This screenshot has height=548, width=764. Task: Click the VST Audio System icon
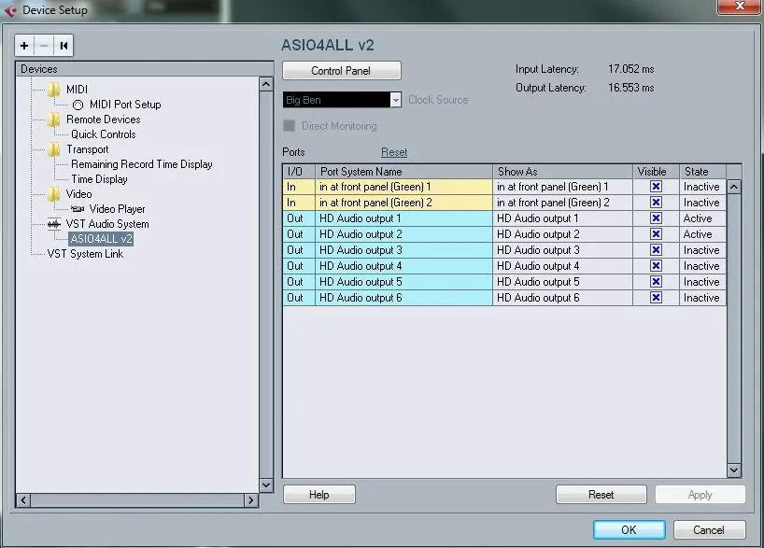tap(54, 224)
